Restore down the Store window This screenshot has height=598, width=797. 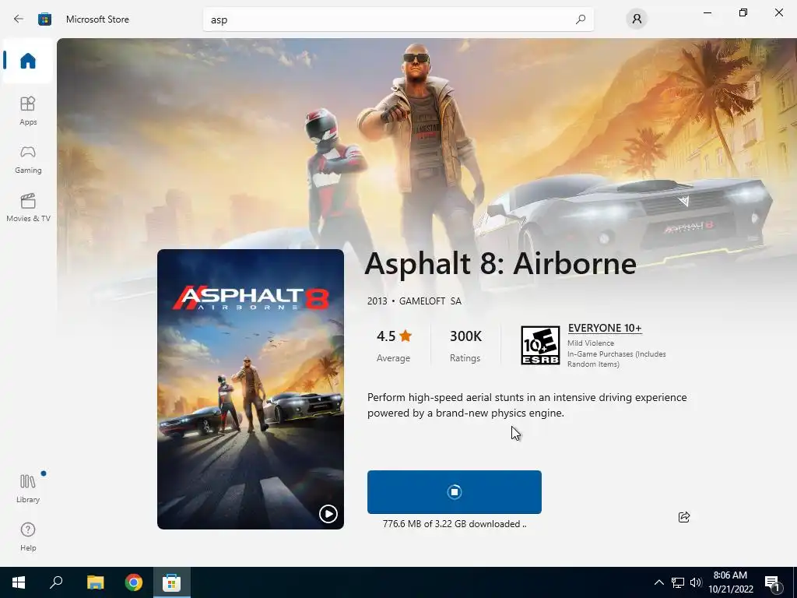pos(743,12)
